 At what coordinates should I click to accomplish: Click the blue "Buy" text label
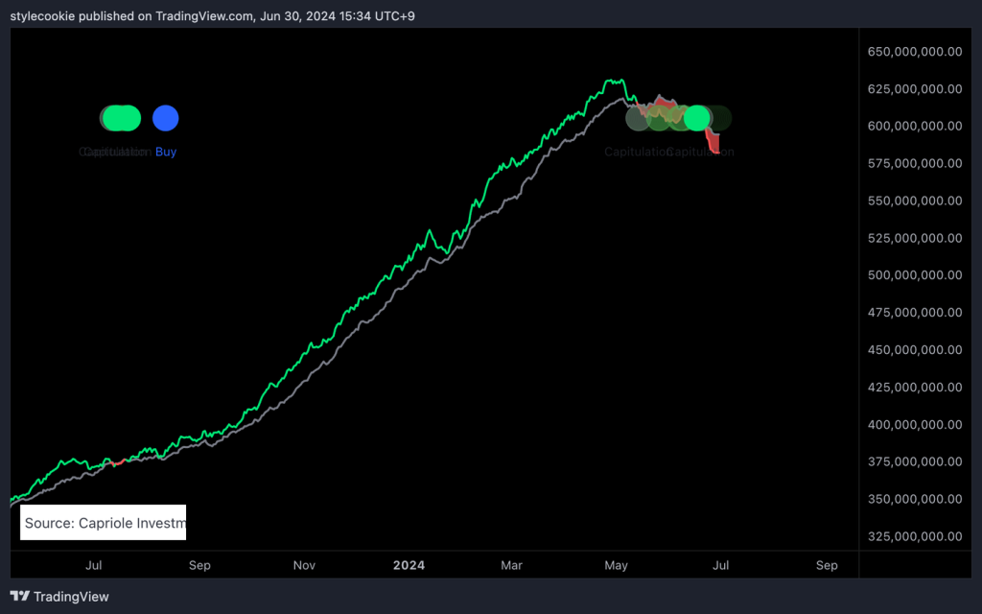[x=166, y=152]
